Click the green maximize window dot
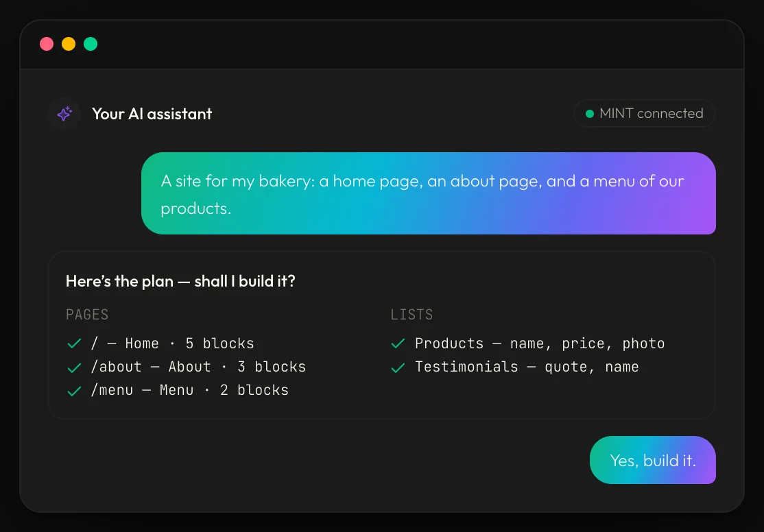 click(91, 44)
